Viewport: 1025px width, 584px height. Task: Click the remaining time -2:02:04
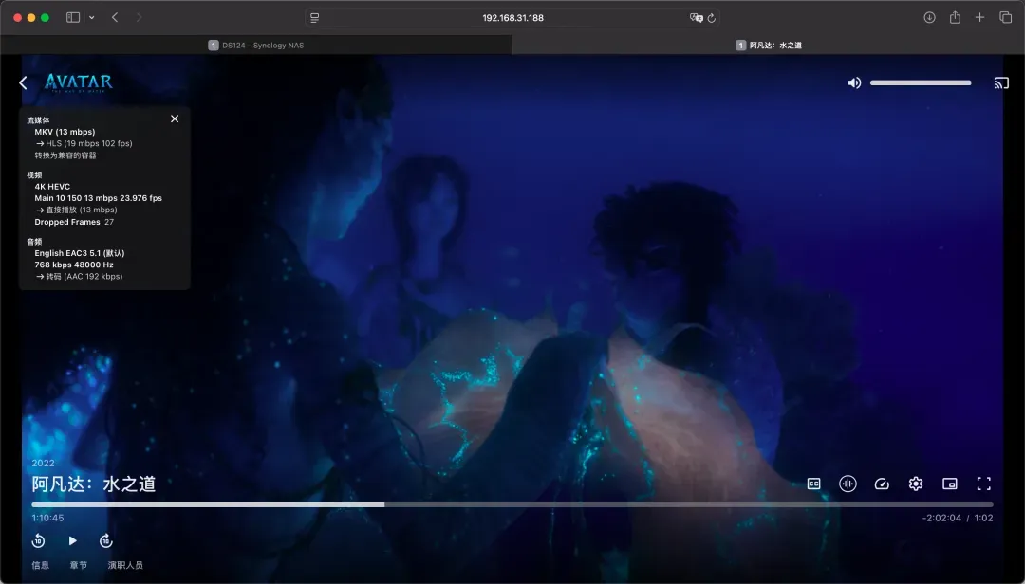click(942, 518)
